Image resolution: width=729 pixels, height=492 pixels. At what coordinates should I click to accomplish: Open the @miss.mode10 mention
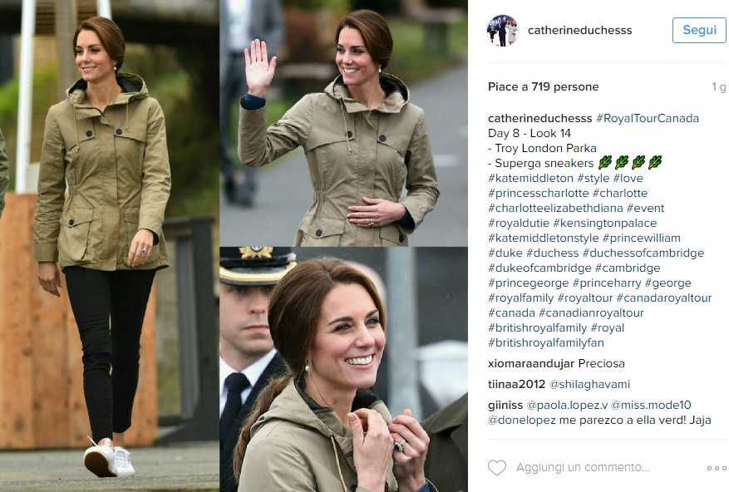[x=651, y=405]
